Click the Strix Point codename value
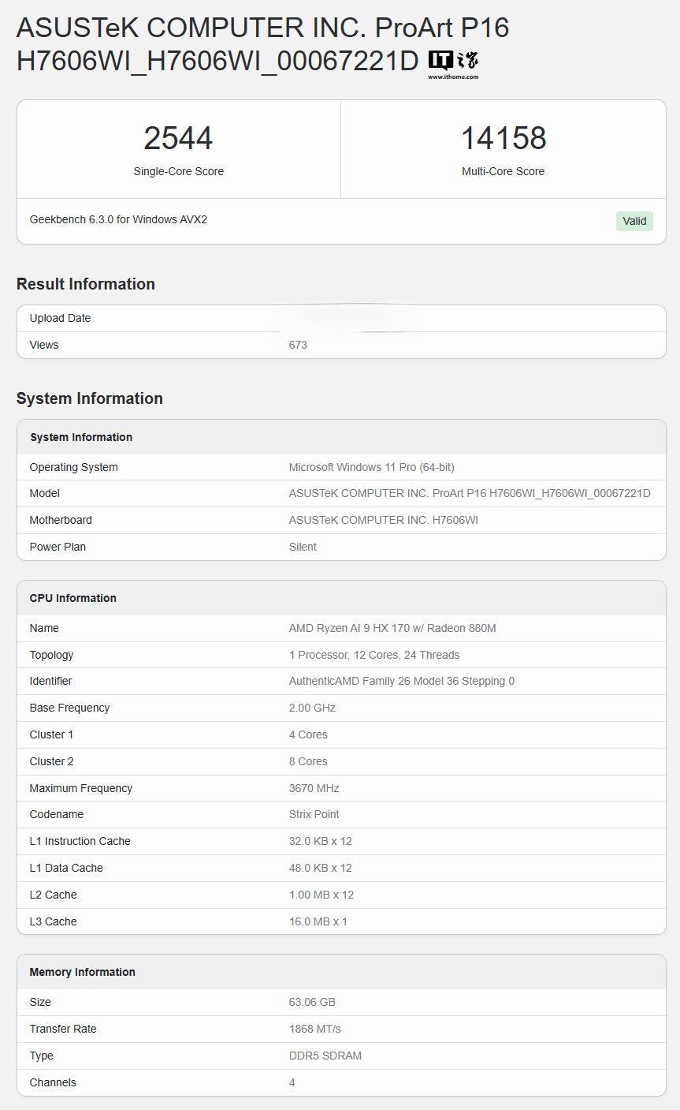This screenshot has width=680, height=1110. (x=314, y=814)
